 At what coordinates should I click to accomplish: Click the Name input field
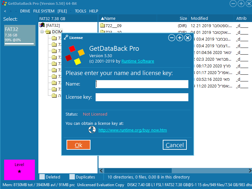click(142, 84)
